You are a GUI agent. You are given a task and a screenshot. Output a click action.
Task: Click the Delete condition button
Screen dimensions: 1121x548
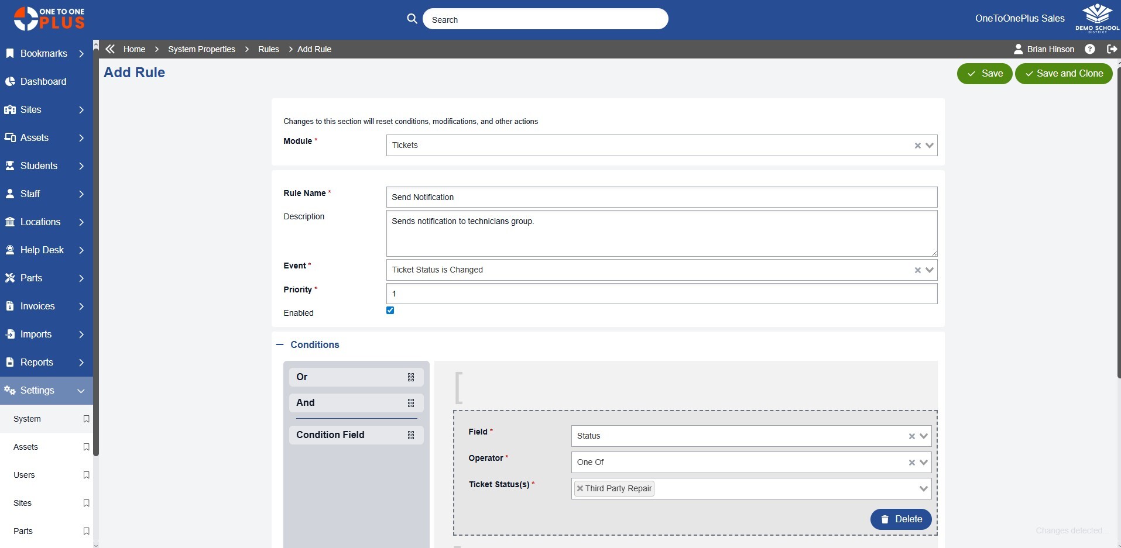coord(900,519)
